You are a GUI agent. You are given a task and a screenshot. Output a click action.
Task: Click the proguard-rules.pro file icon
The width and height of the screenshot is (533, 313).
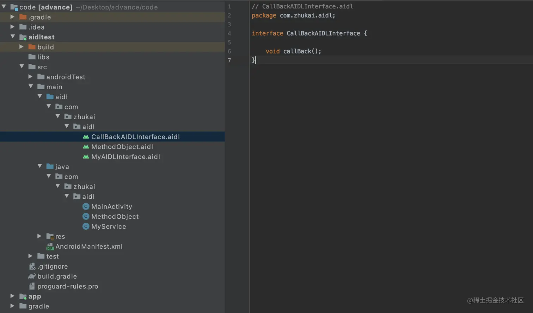[32, 286]
